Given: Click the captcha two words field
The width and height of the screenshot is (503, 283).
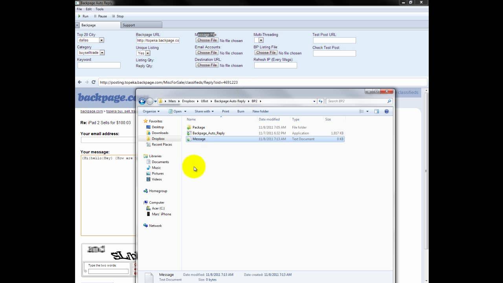Looking at the screenshot, I should [108, 271].
